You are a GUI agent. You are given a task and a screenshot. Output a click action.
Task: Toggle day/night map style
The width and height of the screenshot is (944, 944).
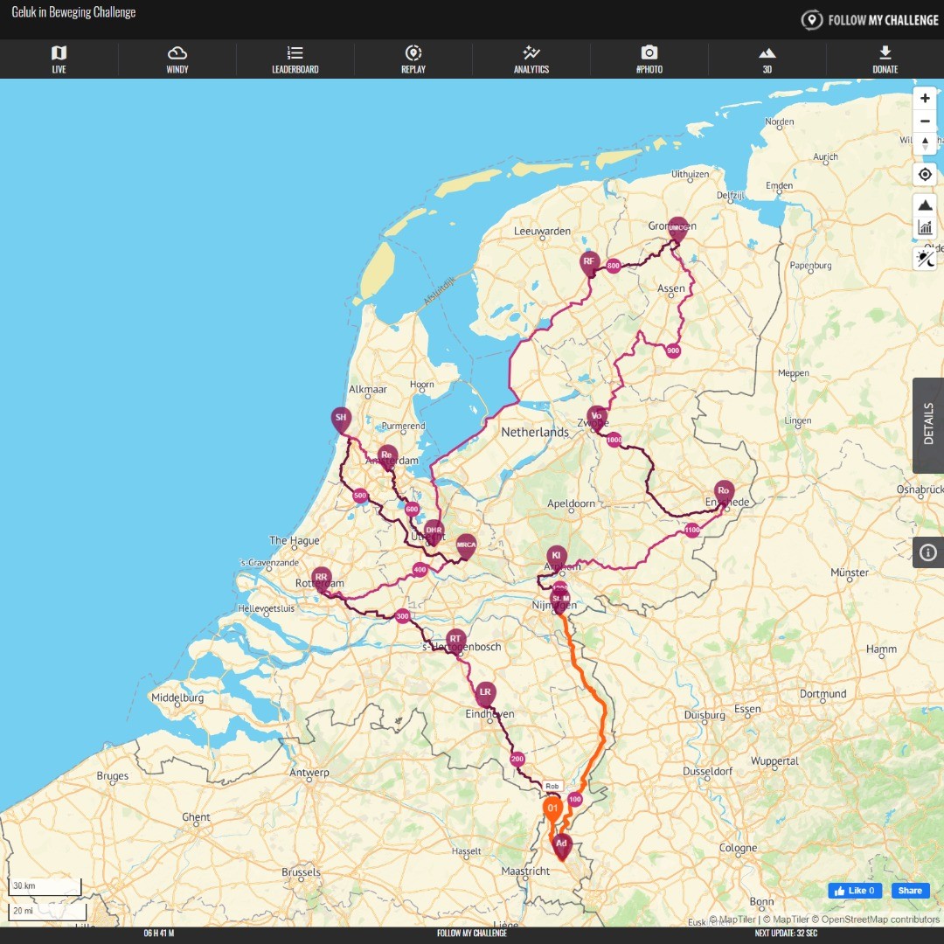(x=925, y=259)
